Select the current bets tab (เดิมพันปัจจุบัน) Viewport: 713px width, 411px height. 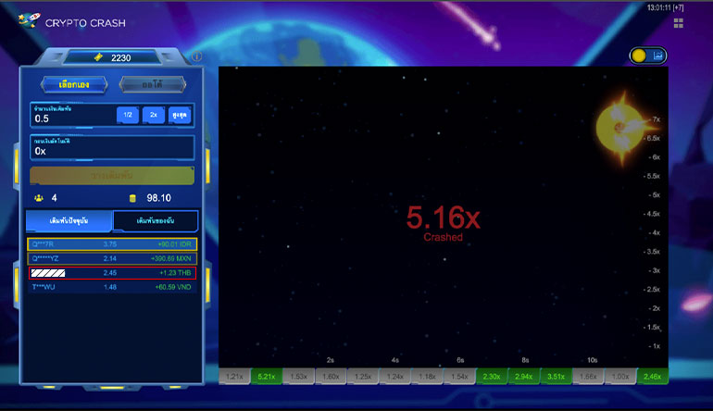(69, 221)
